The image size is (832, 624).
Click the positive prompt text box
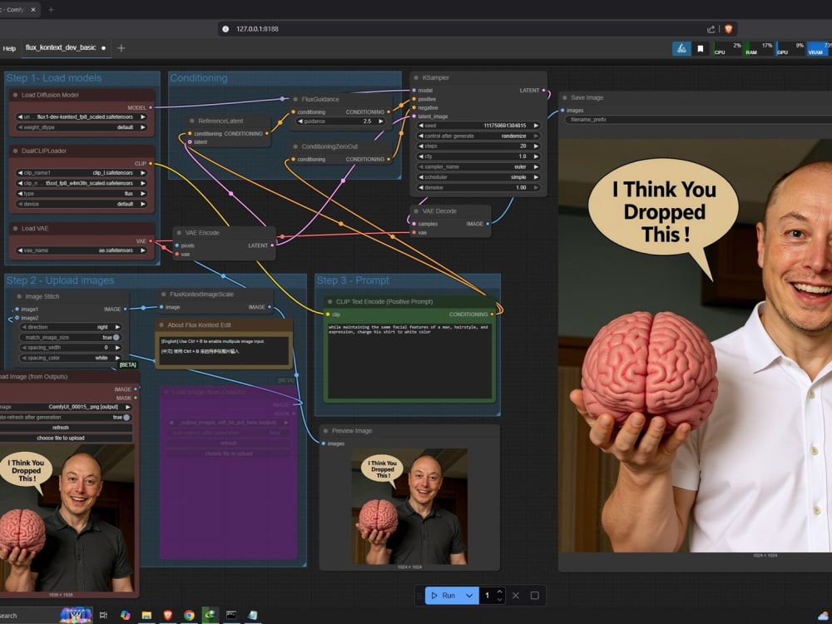coord(409,361)
